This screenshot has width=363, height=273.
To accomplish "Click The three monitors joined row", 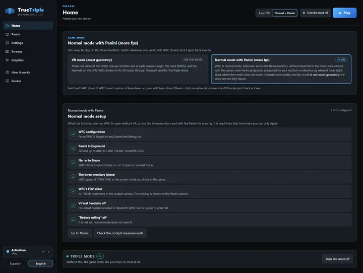I will pos(210,177).
